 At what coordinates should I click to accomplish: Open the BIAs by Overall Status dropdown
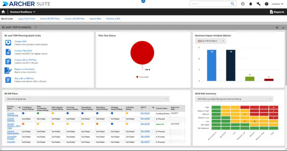click(x=210, y=41)
